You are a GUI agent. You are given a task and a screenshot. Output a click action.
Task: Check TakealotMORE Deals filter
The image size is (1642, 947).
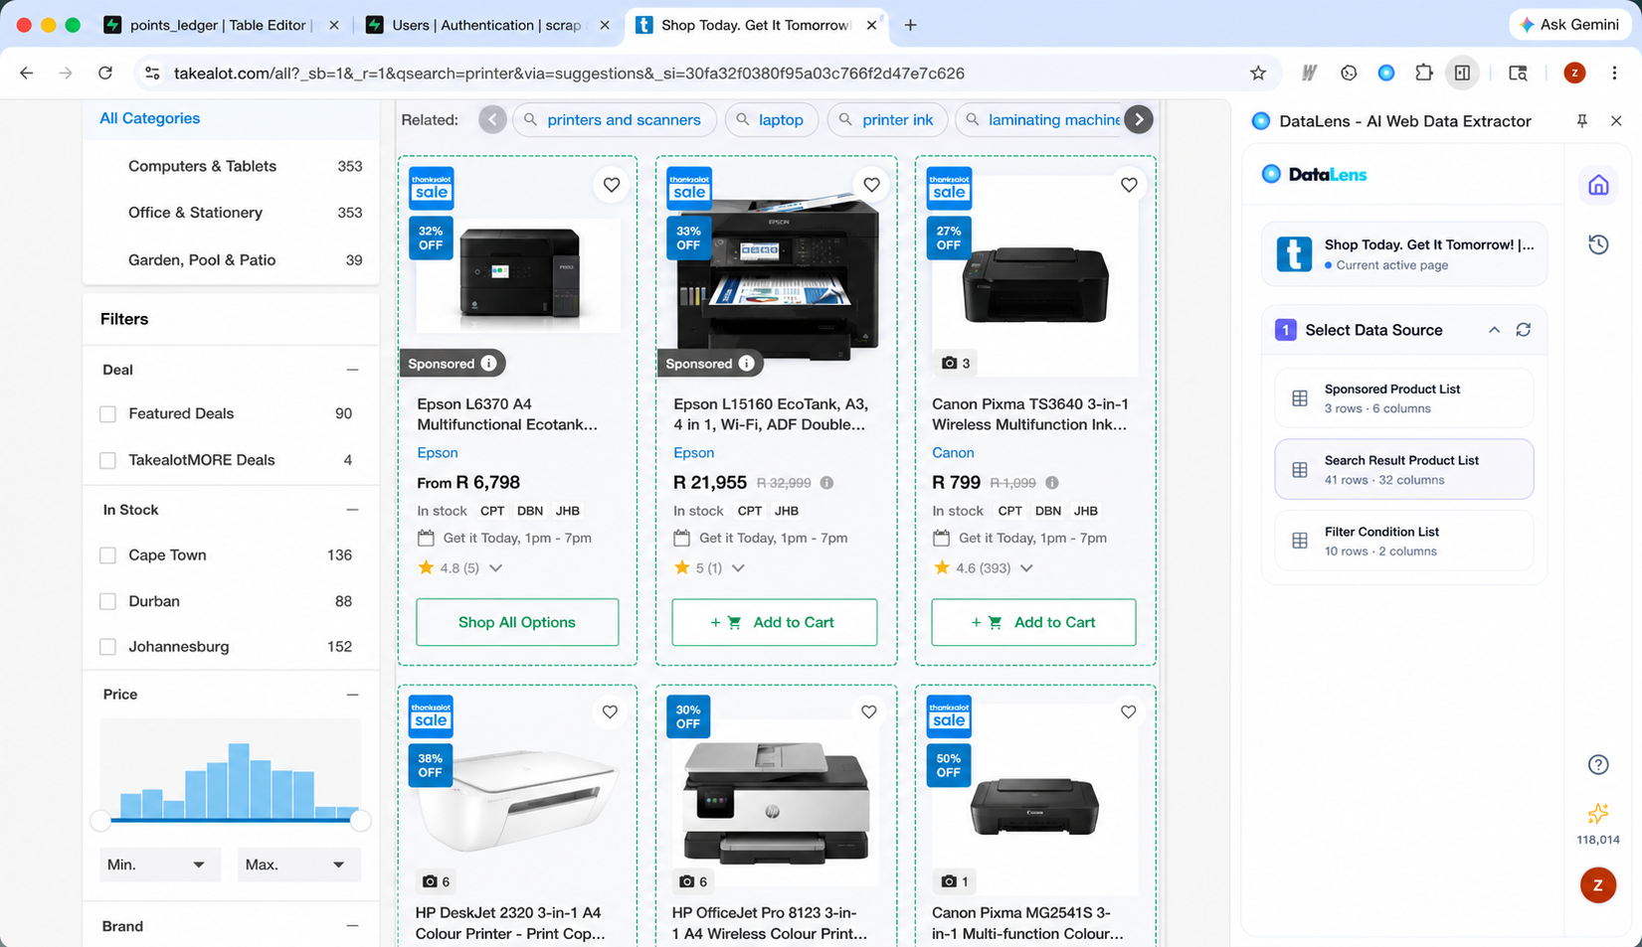(x=108, y=460)
